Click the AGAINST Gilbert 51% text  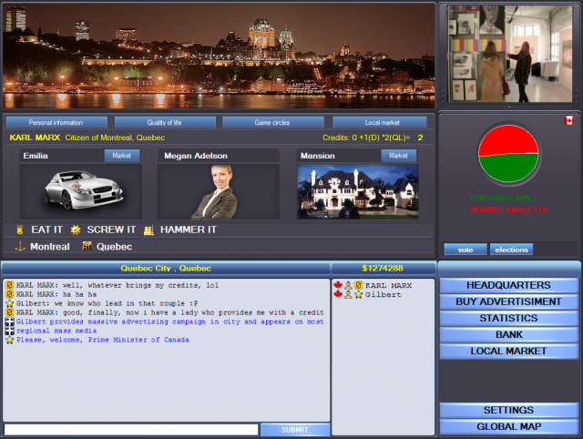point(509,209)
